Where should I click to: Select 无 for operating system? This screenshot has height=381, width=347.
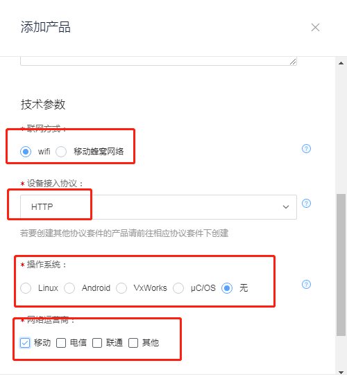[x=227, y=288]
